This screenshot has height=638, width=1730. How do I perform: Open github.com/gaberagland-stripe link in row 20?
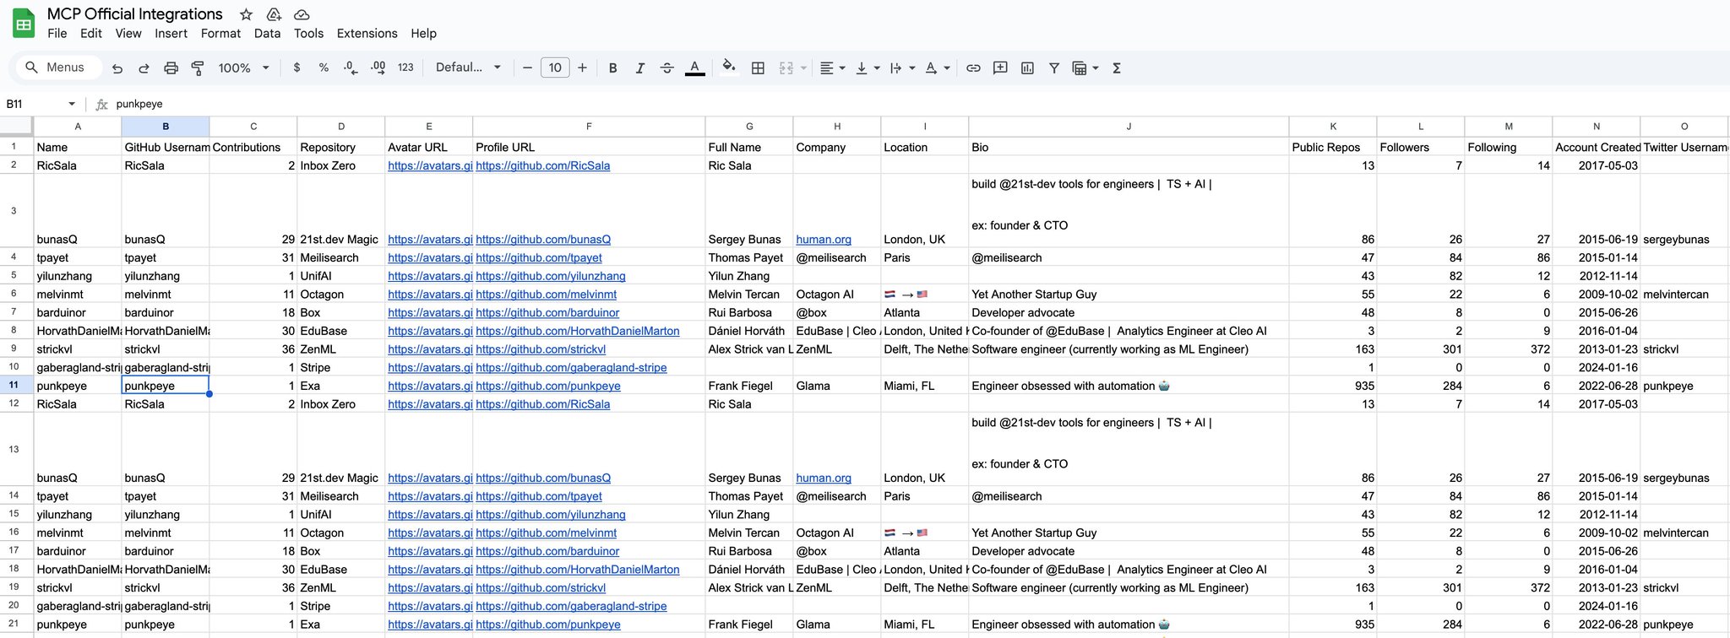tap(571, 607)
